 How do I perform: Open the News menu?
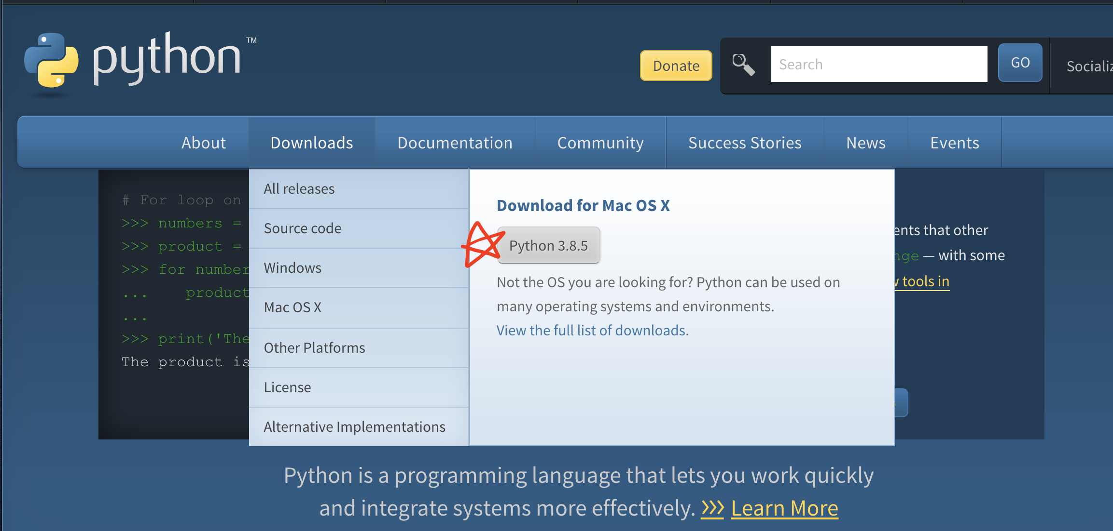865,143
